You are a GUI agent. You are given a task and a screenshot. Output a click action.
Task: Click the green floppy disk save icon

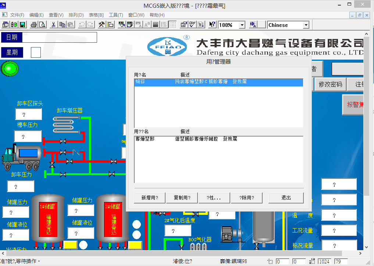coord(22,25)
